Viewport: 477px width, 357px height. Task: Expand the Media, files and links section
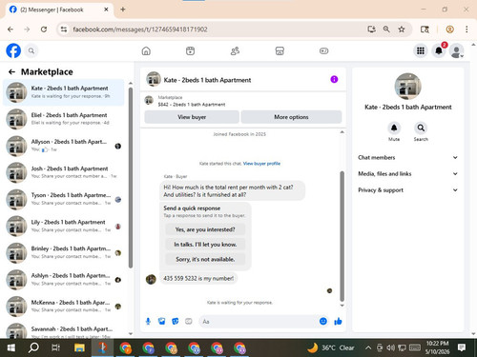pyautogui.click(x=408, y=173)
